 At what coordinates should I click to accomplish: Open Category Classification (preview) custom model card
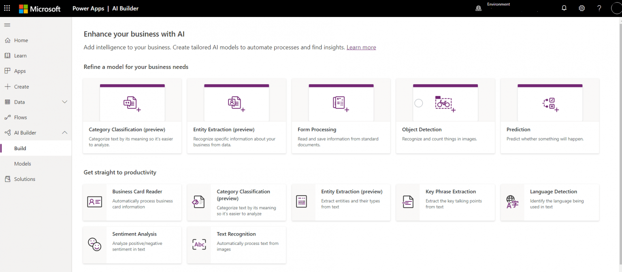coord(132,116)
